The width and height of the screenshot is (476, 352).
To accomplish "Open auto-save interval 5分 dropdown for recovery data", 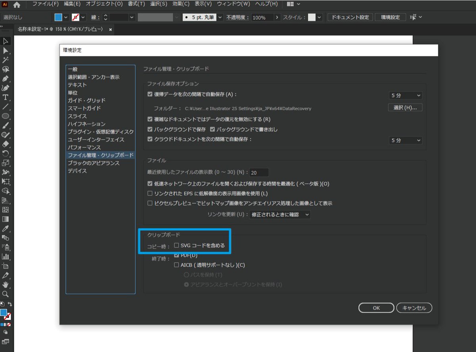I will [x=405, y=95].
